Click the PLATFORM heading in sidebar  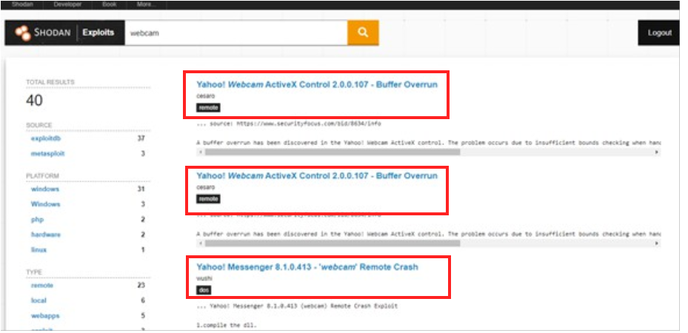coord(42,176)
